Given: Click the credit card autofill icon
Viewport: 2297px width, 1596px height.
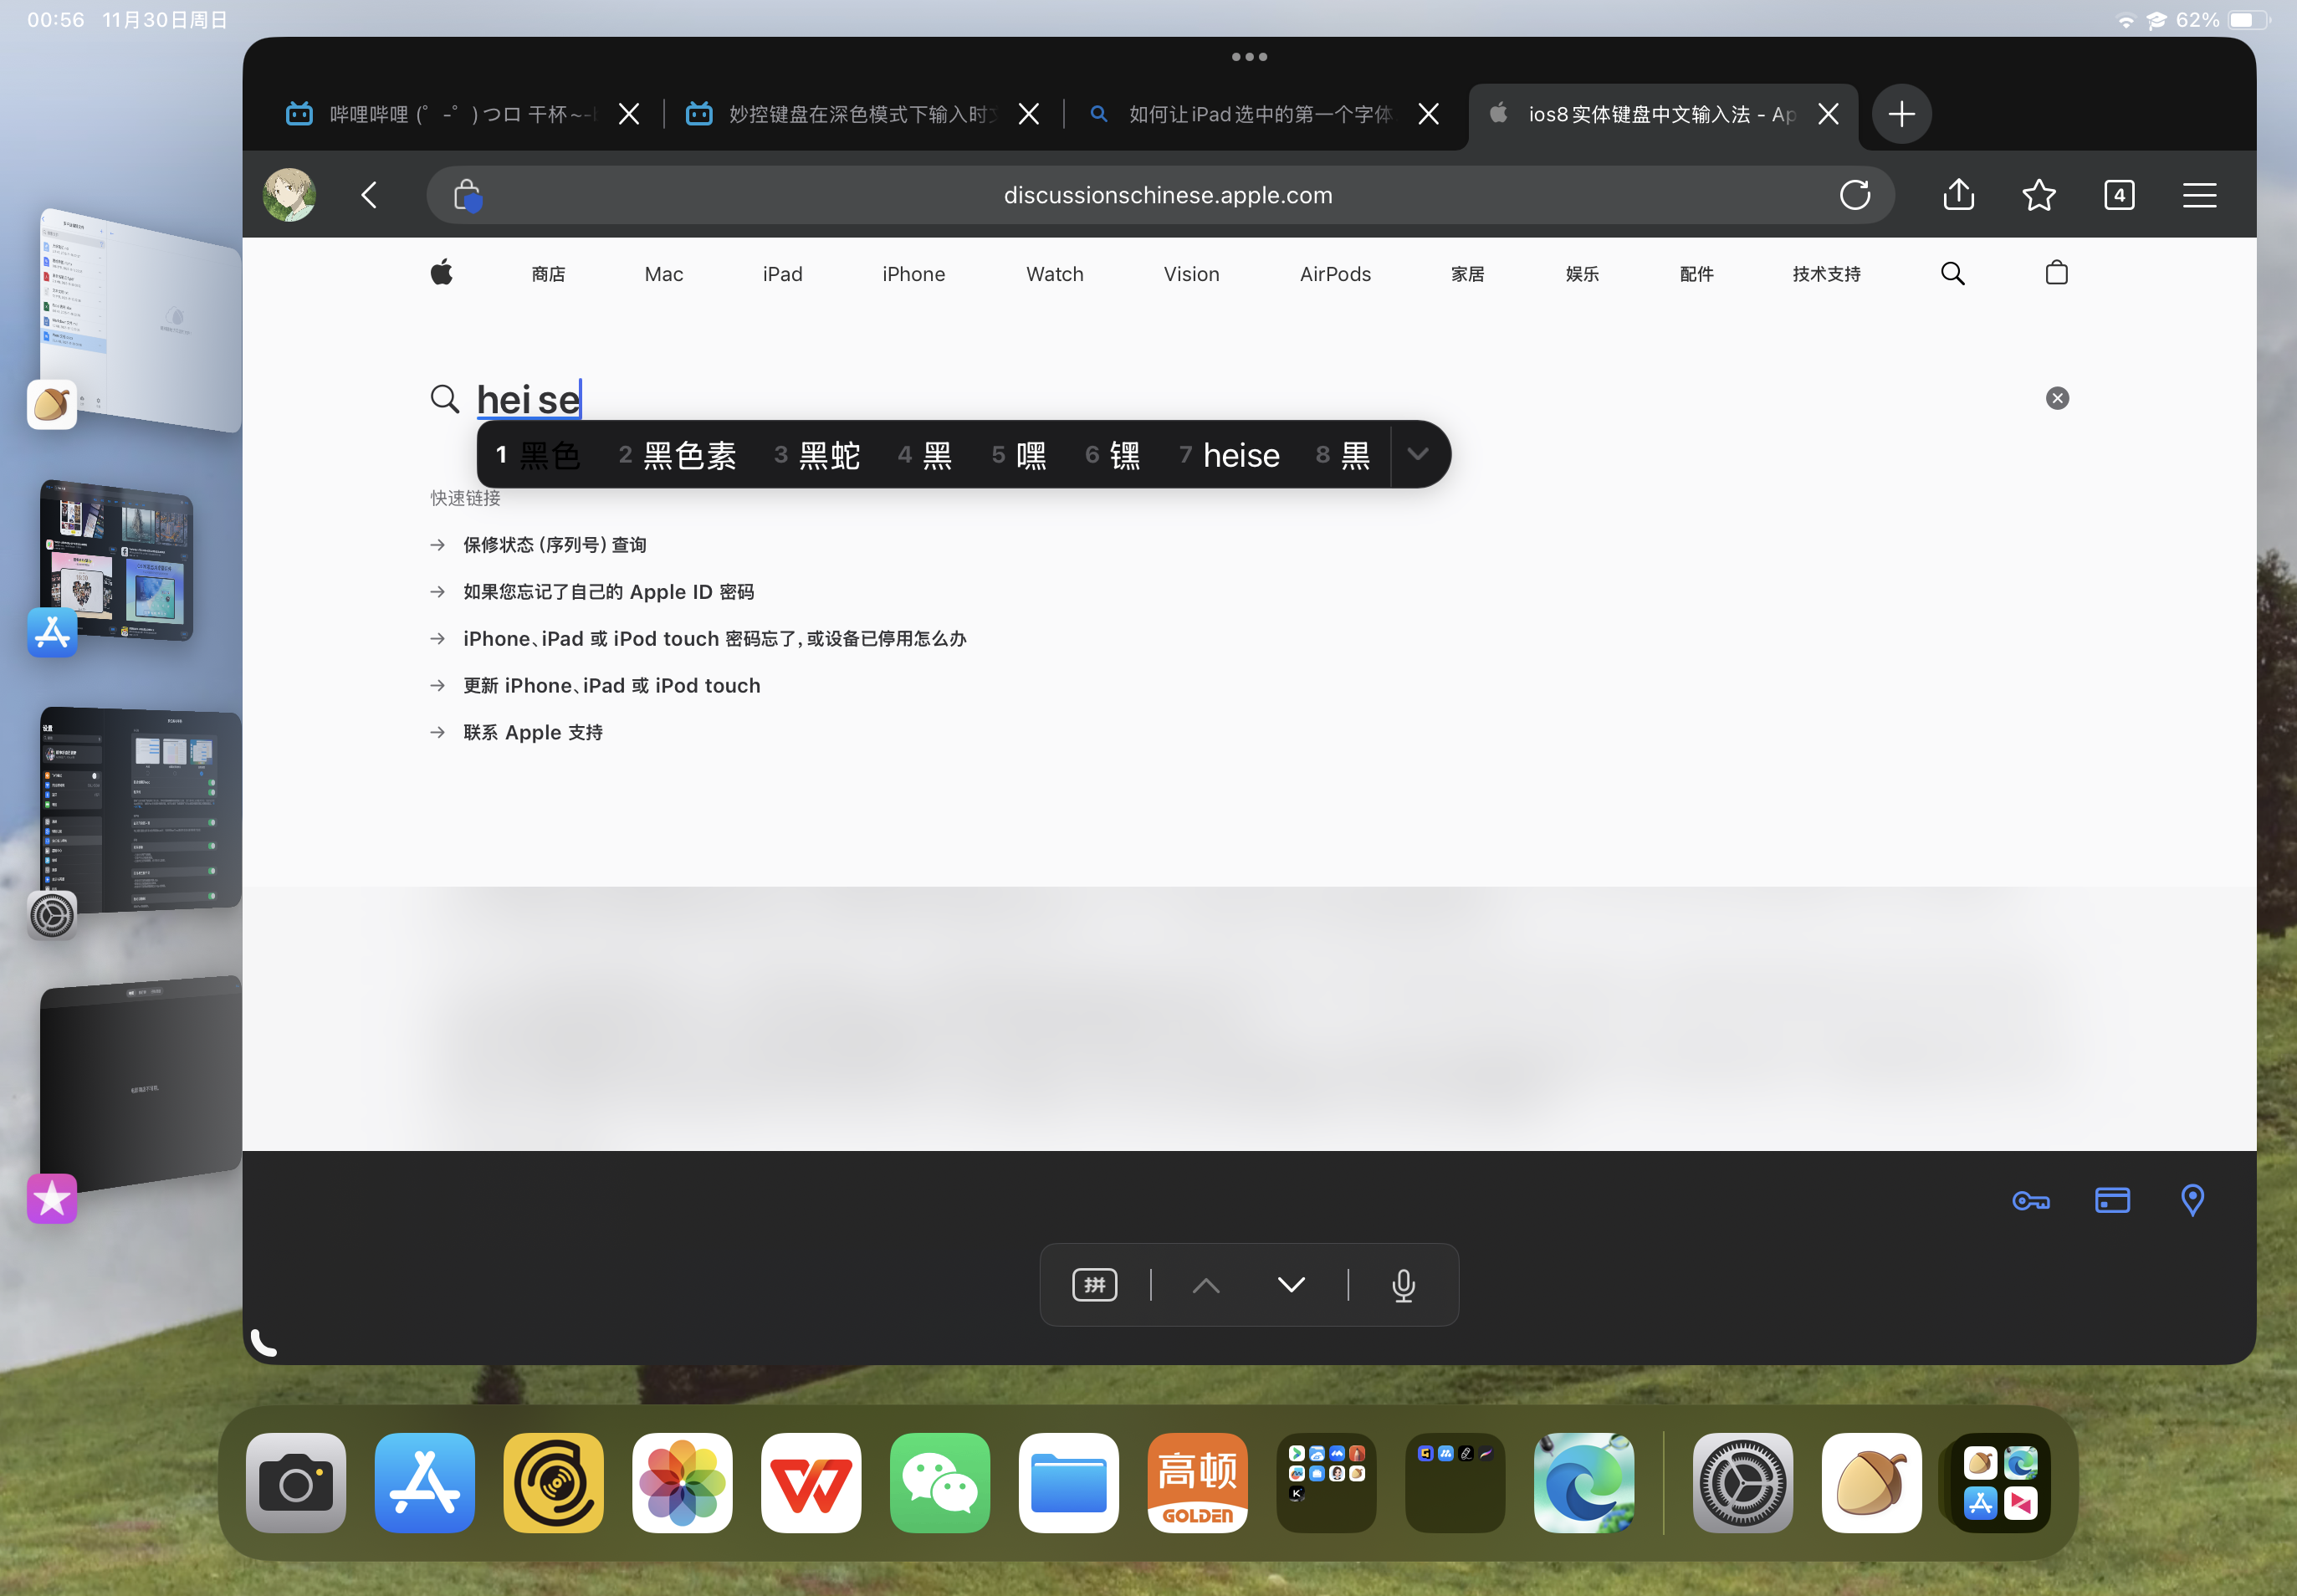Looking at the screenshot, I should [2111, 1200].
